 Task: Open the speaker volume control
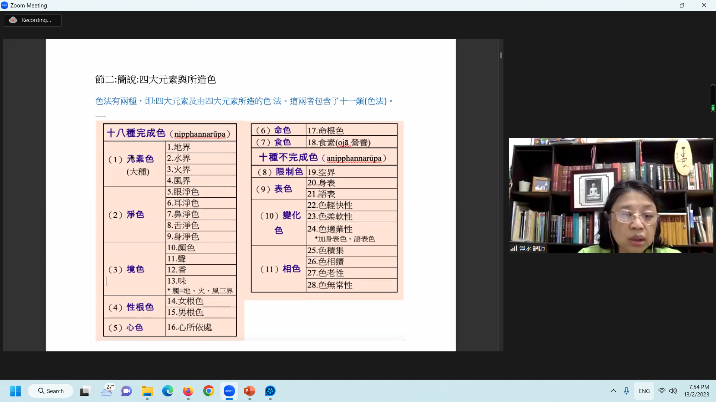click(673, 391)
